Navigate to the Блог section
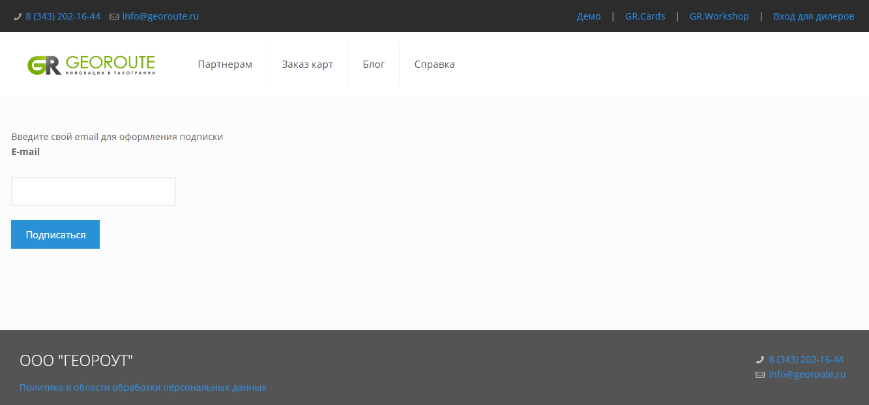The width and height of the screenshot is (869, 405). [x=374, y=64]
